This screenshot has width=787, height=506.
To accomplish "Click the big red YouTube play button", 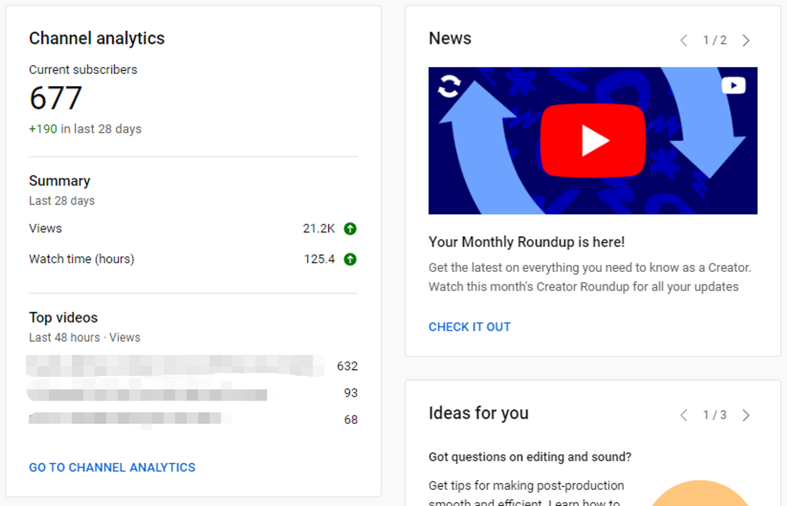I will [x=593, y=140].
